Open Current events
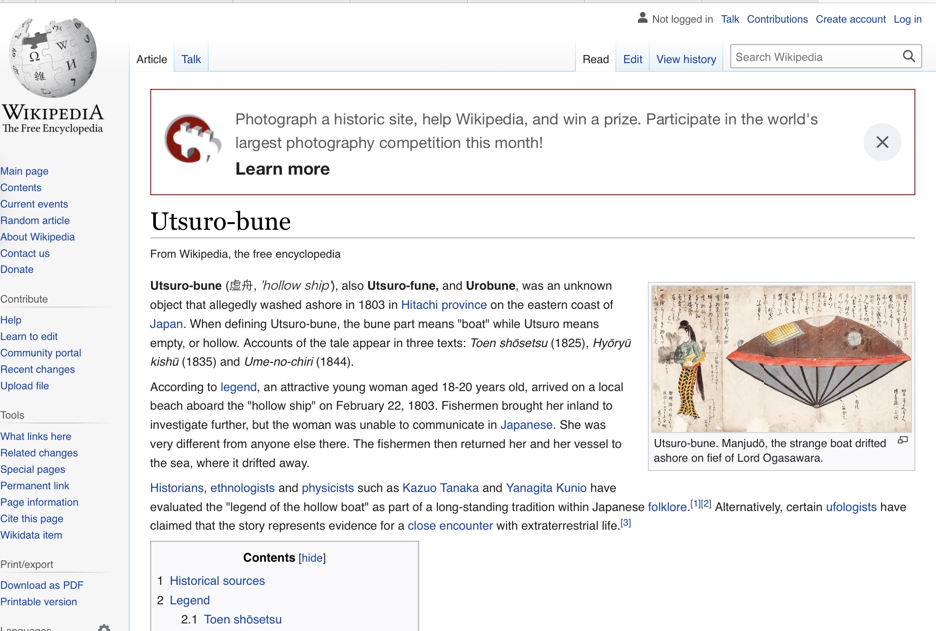The image size is (936, 631). (34, 204)
